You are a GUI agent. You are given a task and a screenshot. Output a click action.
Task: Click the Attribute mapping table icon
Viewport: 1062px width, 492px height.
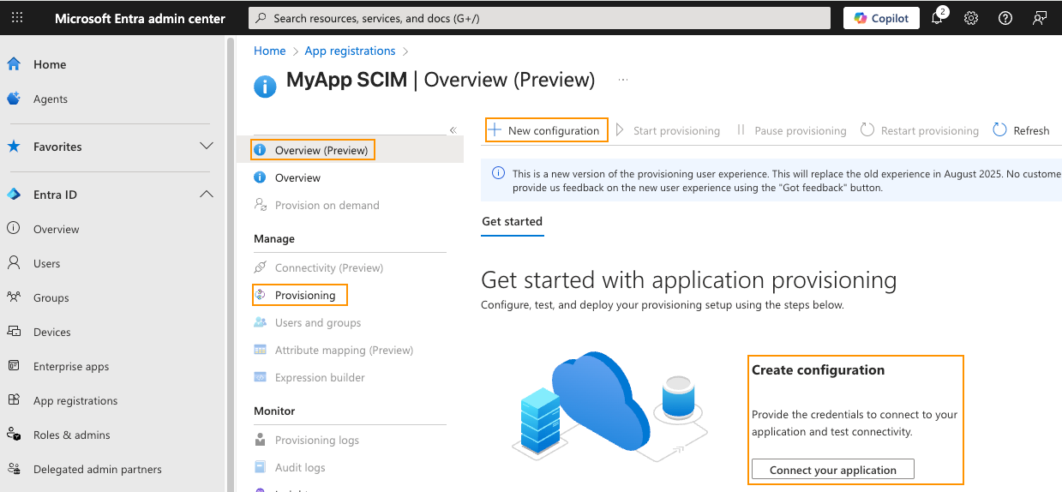pyautogui.click(x=260, y=350)
